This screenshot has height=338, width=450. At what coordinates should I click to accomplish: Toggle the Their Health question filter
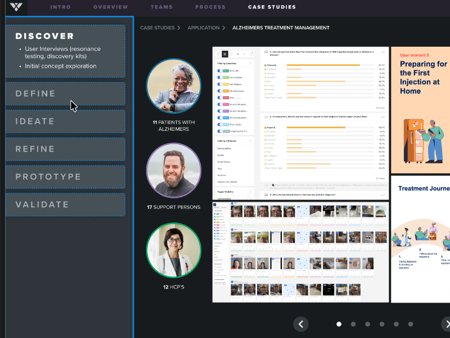221,124
